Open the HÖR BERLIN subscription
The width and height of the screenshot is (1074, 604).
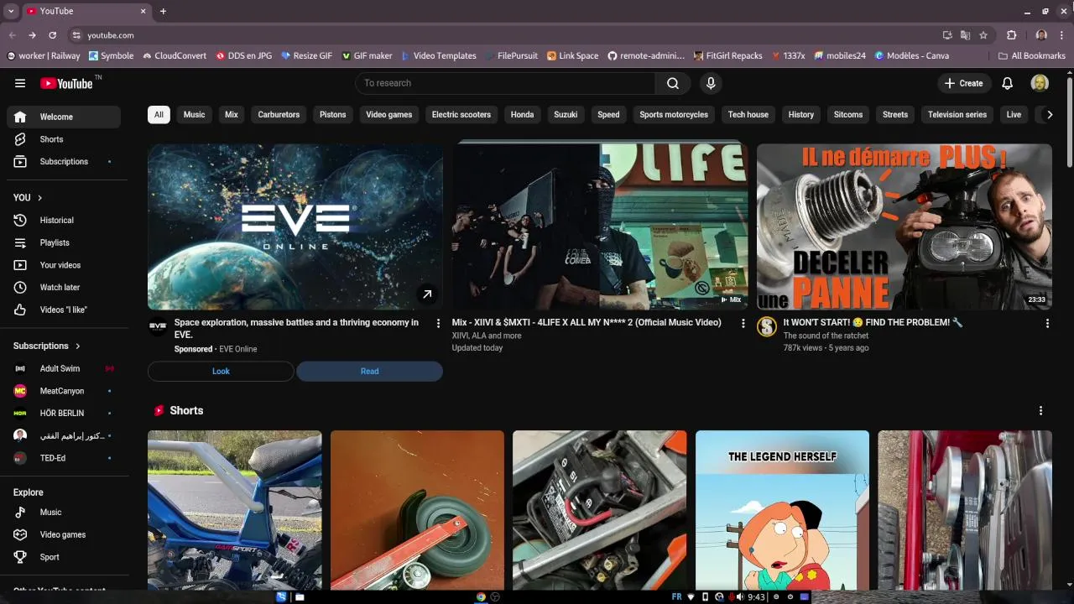[x=64, y=413]
